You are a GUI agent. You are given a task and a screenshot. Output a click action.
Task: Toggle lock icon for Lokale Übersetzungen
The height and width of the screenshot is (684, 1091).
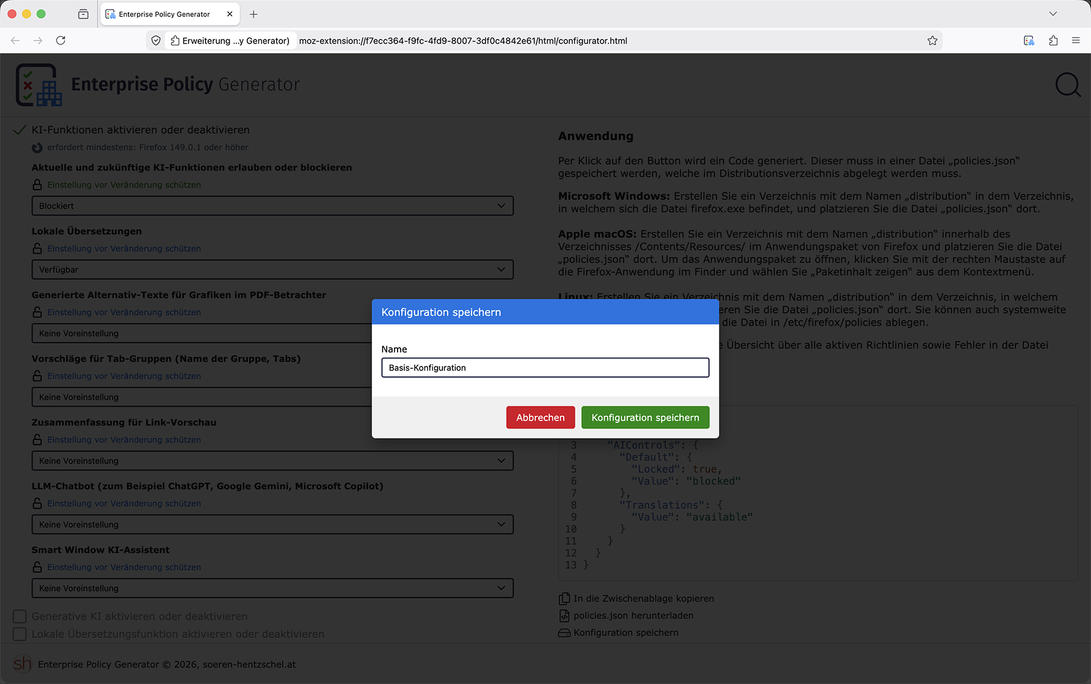tap(38, 248)
